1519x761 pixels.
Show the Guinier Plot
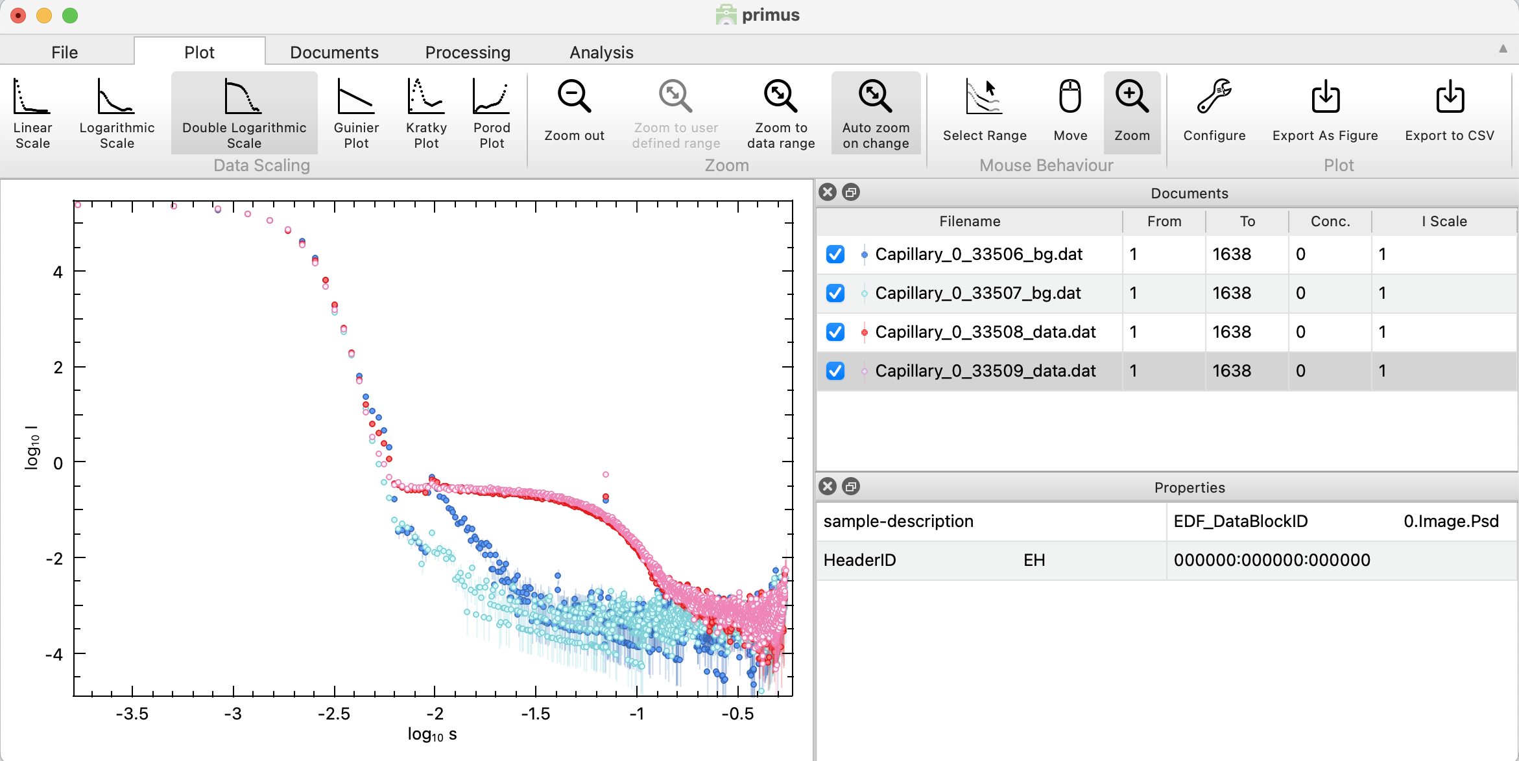coord(356,113)
